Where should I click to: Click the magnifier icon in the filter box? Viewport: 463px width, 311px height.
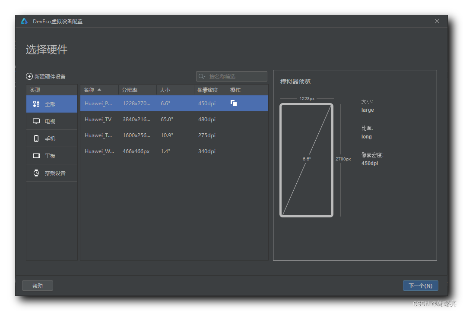pyautogui.click(x=202, y=76)
